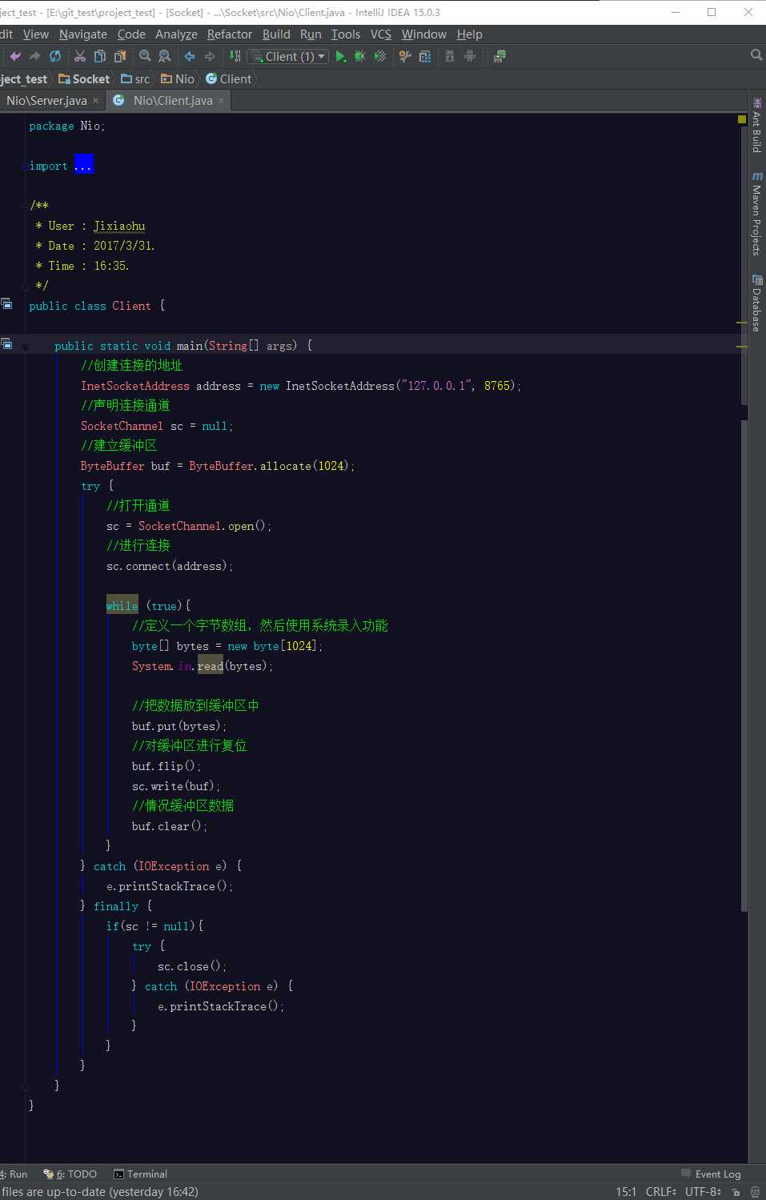Run with Coverage icon

tap(380, 56)
